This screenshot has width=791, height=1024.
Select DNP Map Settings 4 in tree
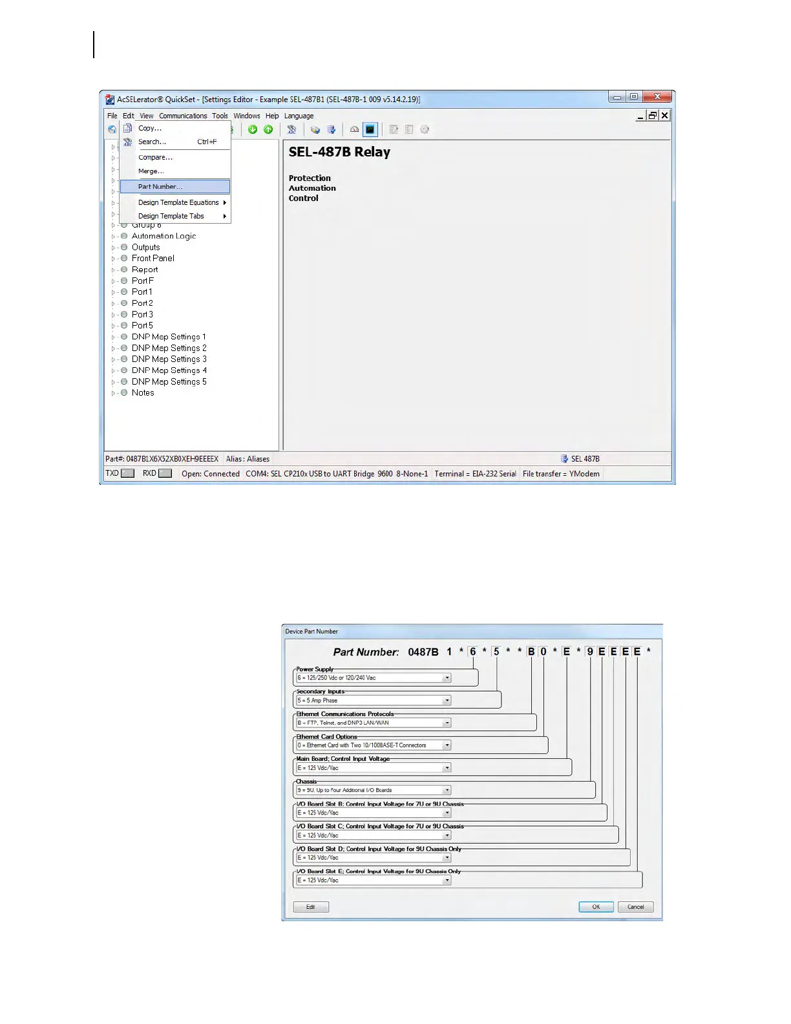coord(169,370)
